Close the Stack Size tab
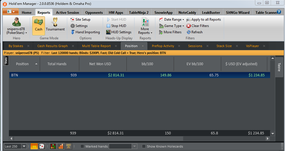This screenshot has height=151, width=285. coord(237,46)
